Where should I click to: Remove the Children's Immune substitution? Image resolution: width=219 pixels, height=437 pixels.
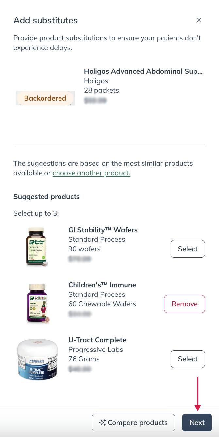tap(184, 304)
